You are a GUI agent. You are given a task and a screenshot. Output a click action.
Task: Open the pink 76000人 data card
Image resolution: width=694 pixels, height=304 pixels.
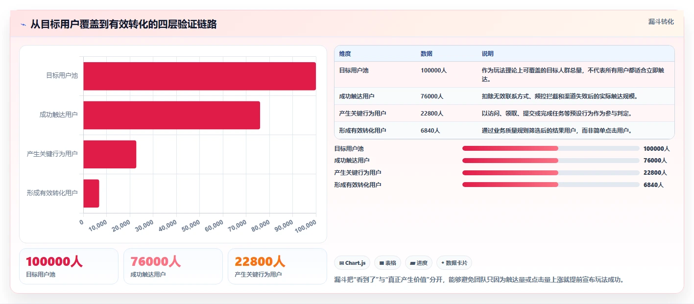tap(173, 266)
